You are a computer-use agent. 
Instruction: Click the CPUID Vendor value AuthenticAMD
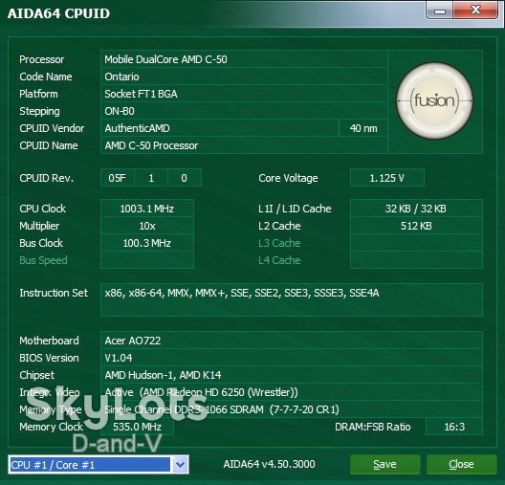(x=220, y=128)
